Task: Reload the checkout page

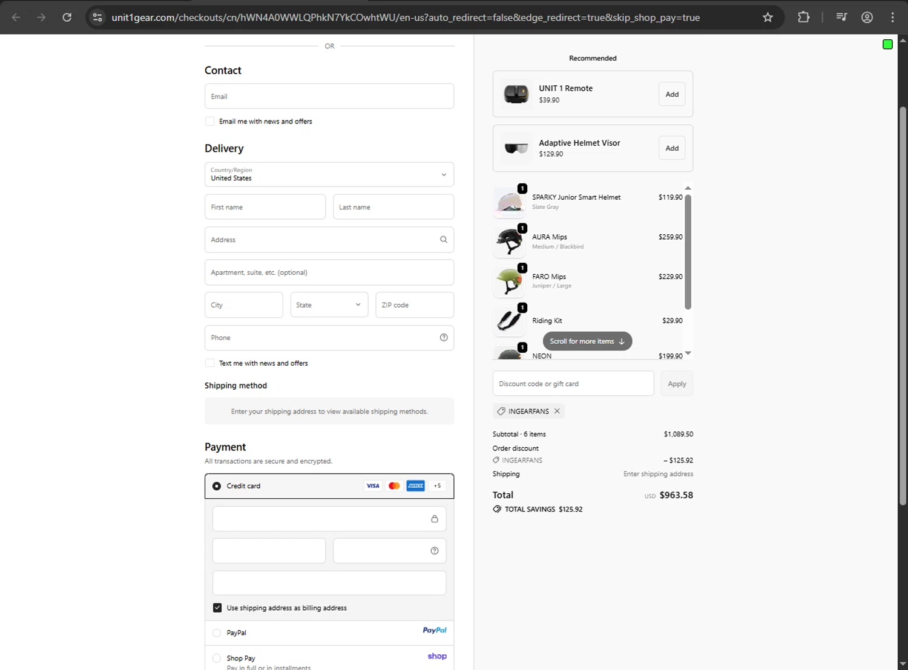Action: pyautogui.click(x=67, y=17)
